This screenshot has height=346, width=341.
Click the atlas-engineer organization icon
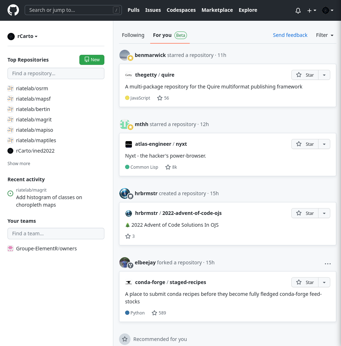(129, 144)
